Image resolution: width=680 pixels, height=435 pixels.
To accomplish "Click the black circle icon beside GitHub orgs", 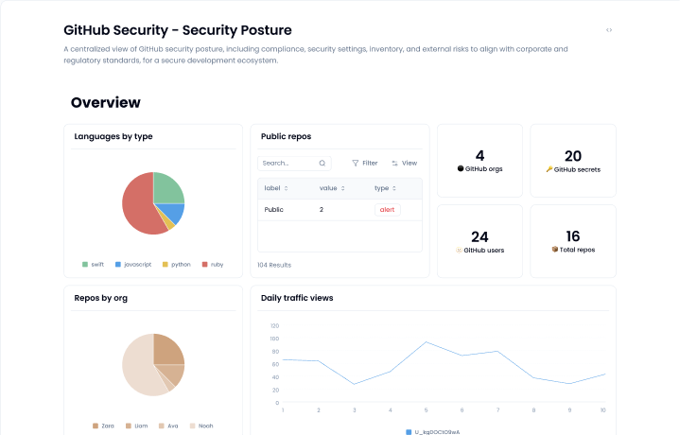I will 461,168.
